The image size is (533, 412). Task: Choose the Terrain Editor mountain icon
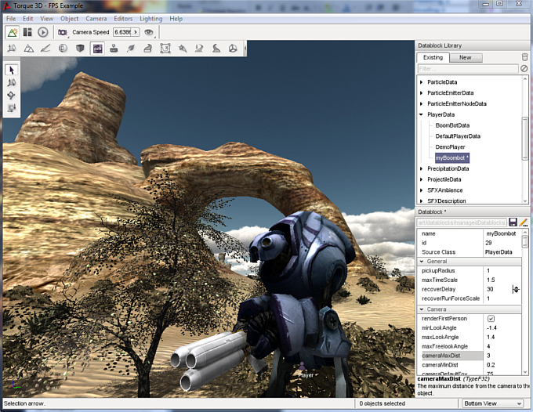[28, 49]
